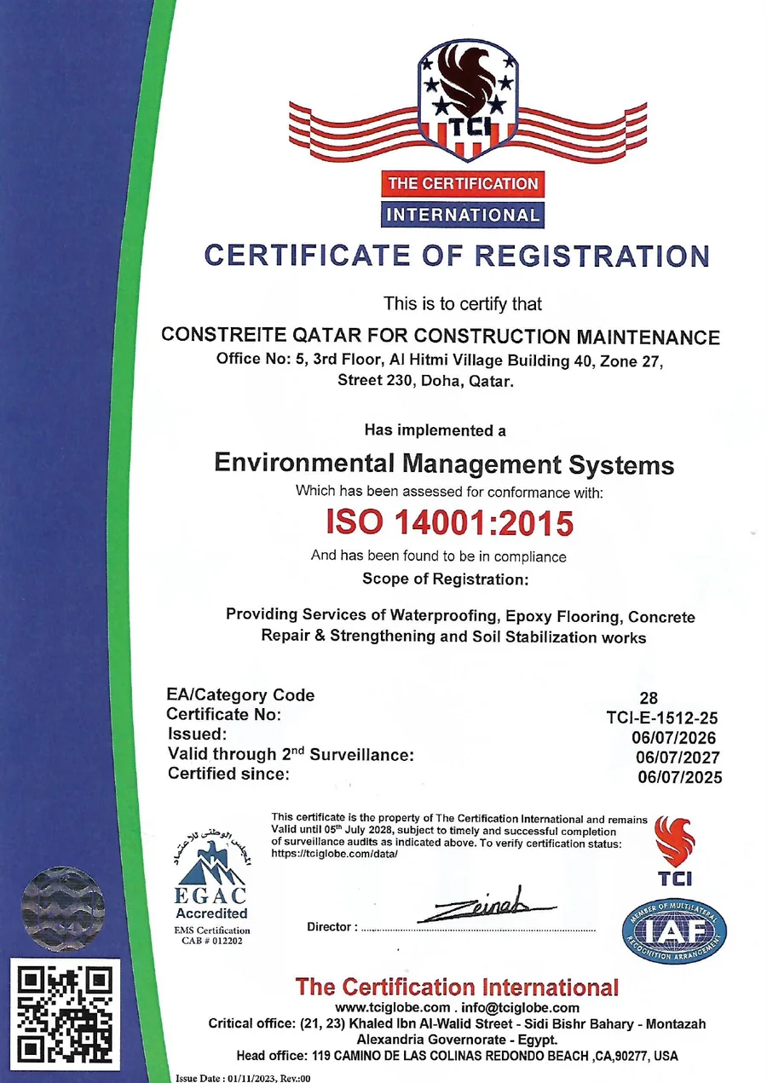
Task: Select the category code value 28
Action: click(x=648, y=699)
